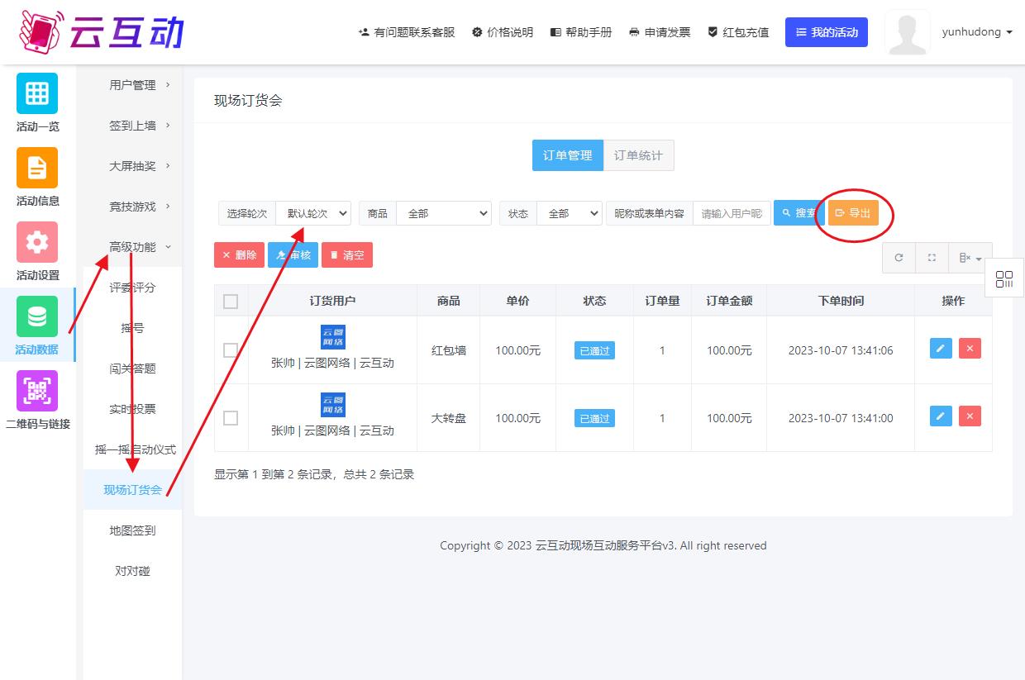The image size is (1025, 680).
Task: Expand the yunhudong account menu
Action: click(976, 32)
